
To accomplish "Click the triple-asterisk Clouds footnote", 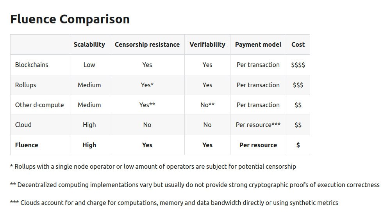I will click(x=174, y=203).
